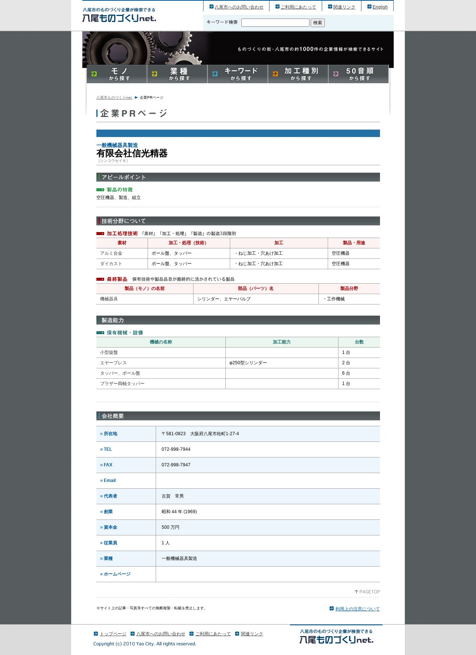Click the up-arrow icon next to PAGETOP

pos(356,592)
